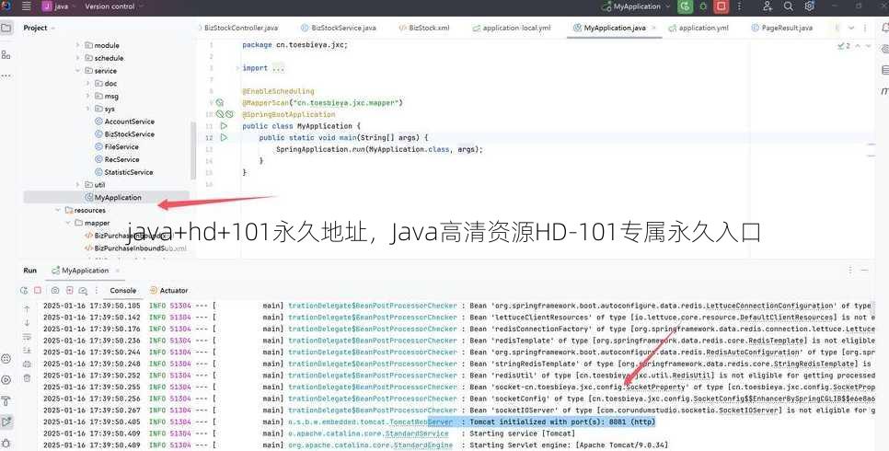Screen dimensions: 889x451
Task: Select the Console tab
Action: pyautogui.click(x=122, y=291)
